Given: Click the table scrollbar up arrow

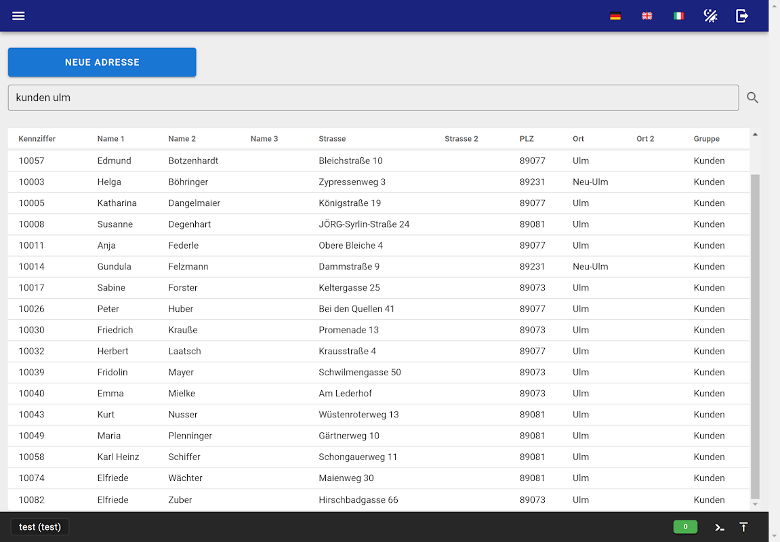Looking at the screenshot, I should click(755, 134).
